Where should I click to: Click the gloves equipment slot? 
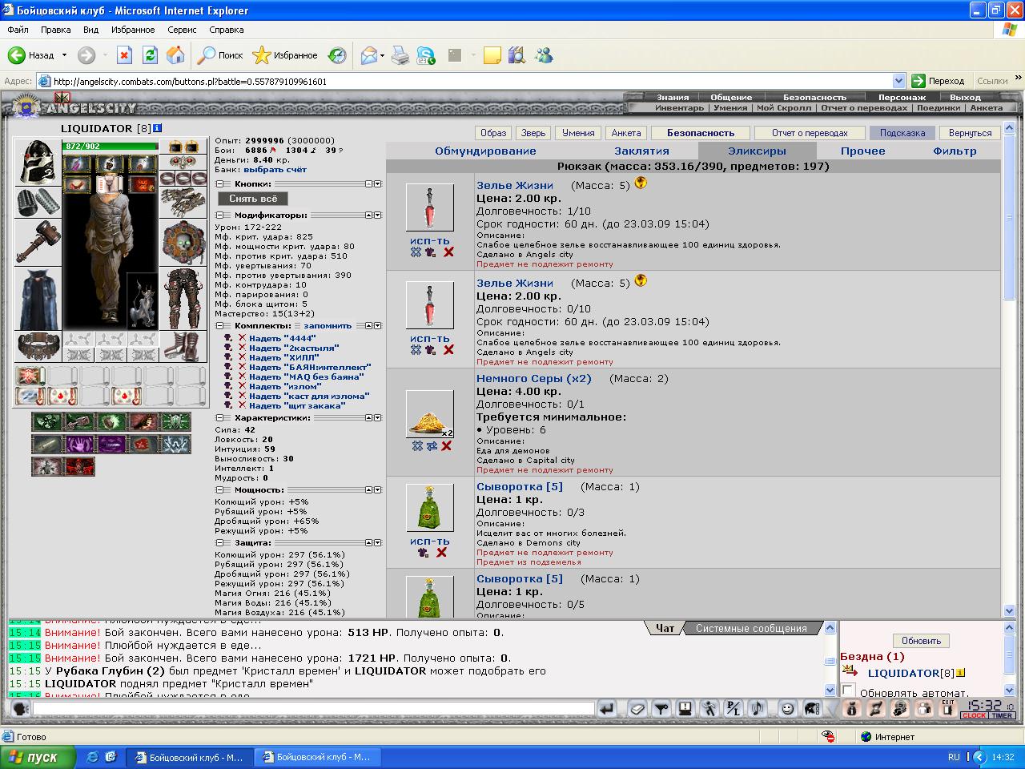coord(183,203)
